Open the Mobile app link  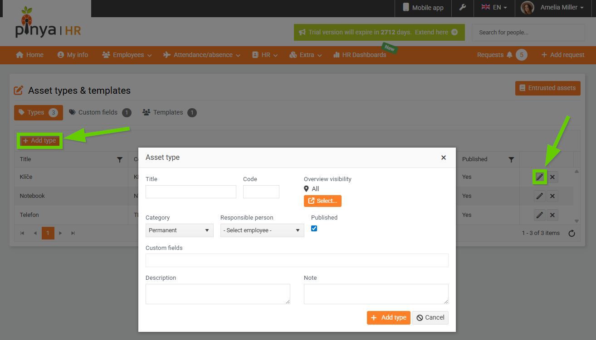click(423, 8)
